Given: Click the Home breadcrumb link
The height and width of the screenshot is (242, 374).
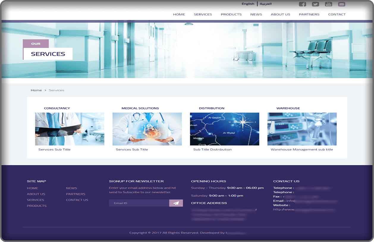Looking at the screenshot, I should pos(36,90).
